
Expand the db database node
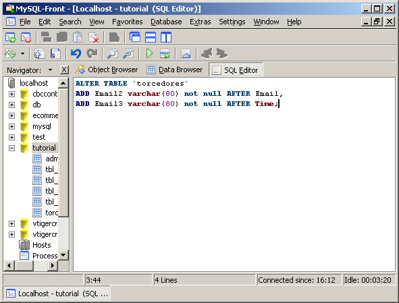pyautogui.click(x=11, y=105)
